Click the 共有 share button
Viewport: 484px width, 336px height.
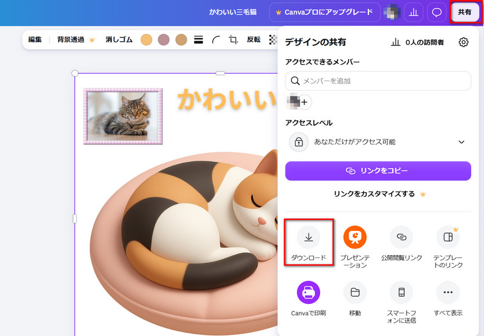click(465, 12)
